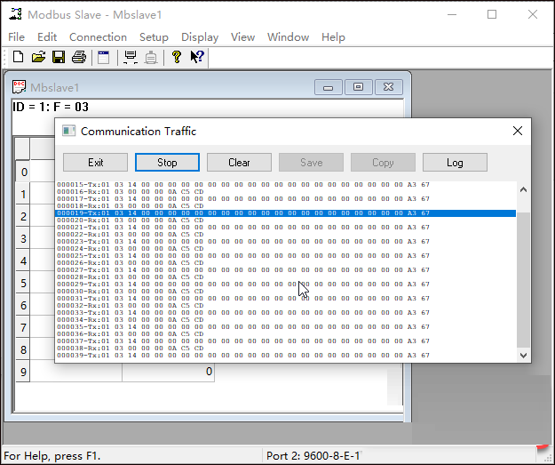This screenshot has width=555, height=465.
Task: Open the Display menu
Action: tap(200, 36)
